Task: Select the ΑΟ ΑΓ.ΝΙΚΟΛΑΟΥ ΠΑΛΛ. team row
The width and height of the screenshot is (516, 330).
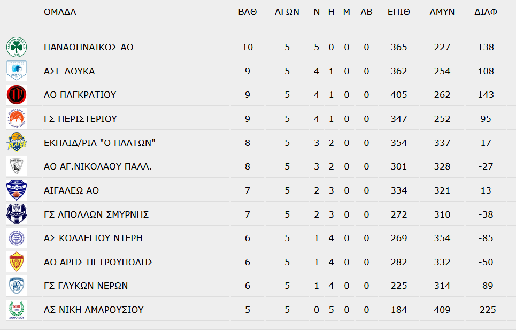Action: click(256, 166)
